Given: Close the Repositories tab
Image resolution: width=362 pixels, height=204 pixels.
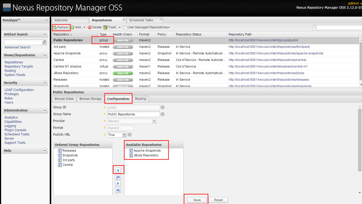Looking at the screenshot, I should (124, 19).
